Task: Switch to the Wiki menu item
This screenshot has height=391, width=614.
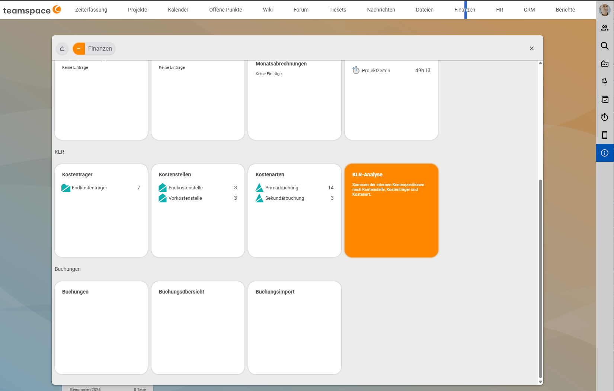Action: (268, 10)
